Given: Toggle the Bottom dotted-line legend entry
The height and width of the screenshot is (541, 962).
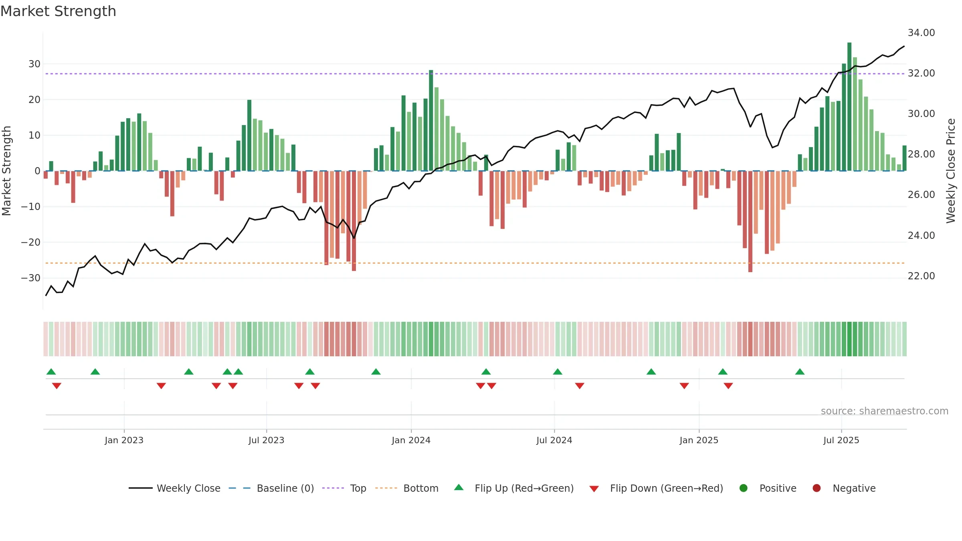Looking at the screenshot, I should [x=407, y=488].
